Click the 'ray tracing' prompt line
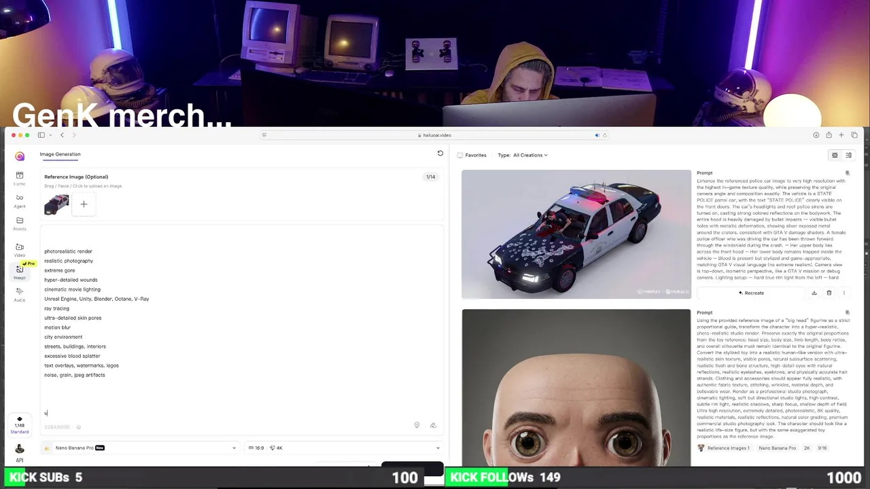 (56, 308)
